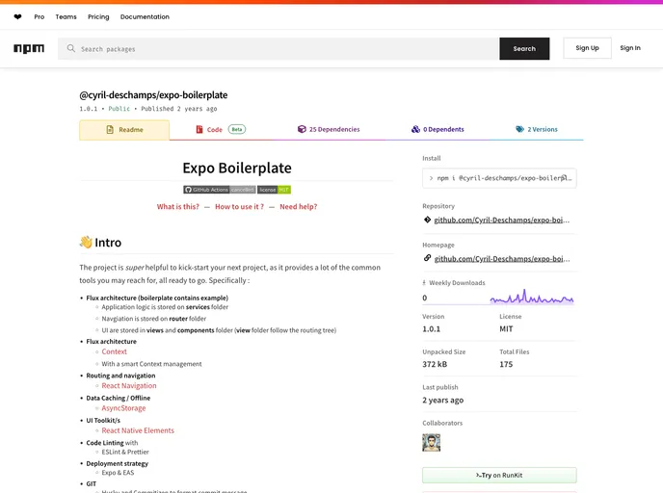Image resolution: width=663 pixels, height=493 pixels.
Task: Click the 'ESLint & Prettier' sub-item
Action: pyautogui.click(x=125, y=452)
